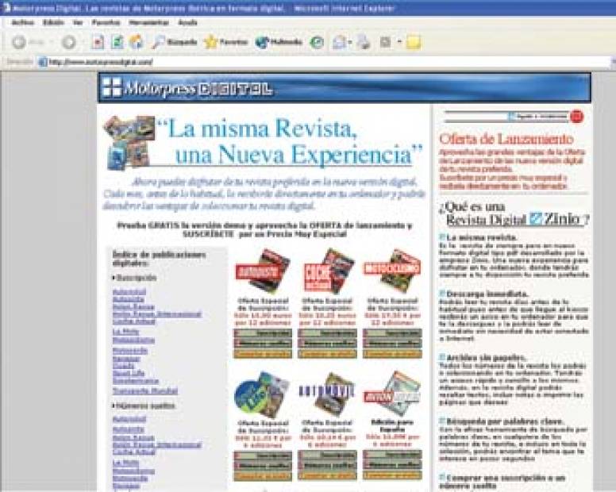The image size is (616, 492).
Task: Open the Herramientas menu
Action: 149,23
